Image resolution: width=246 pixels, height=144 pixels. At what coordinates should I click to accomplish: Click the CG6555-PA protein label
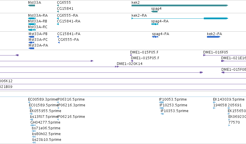pyautogui.click(x=69, y=39)
